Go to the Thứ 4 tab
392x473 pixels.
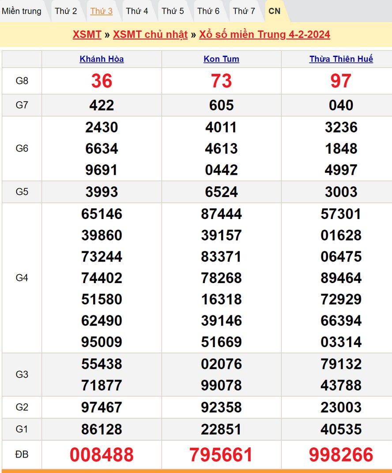(x=137, y=11)
